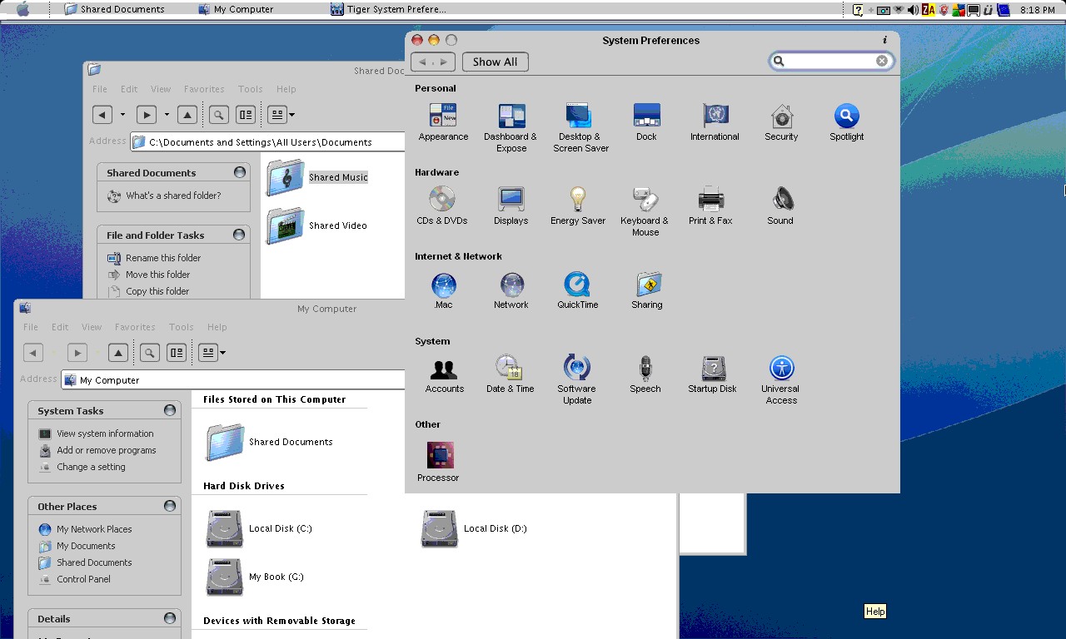1066x639 pixels.
Task: Switch to Shared Documents taskbar button
Action: pyautogui.click(x=115, y=9)
